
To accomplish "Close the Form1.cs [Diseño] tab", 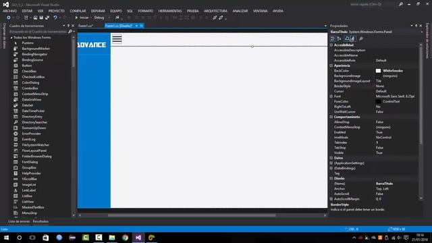I will 142,26.
